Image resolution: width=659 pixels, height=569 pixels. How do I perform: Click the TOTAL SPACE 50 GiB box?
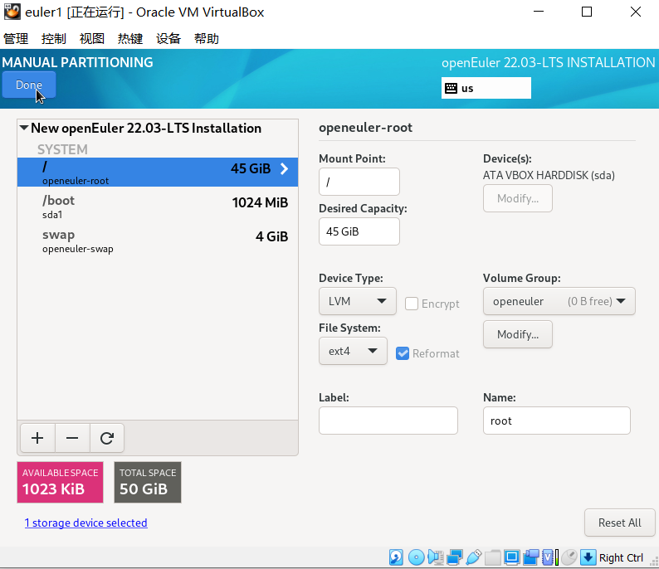[148, 482]
